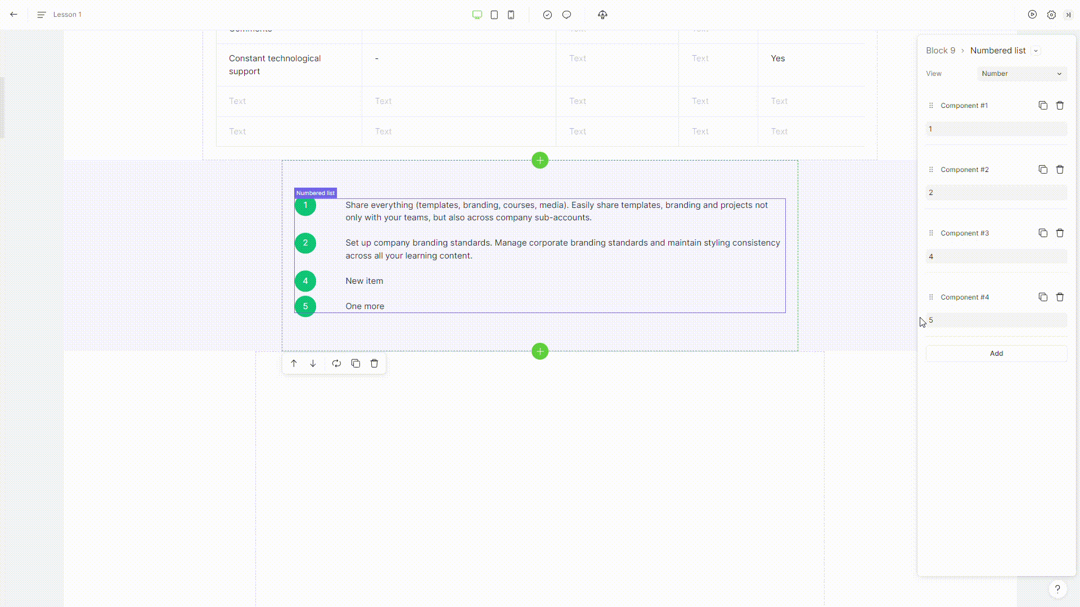Duplicate Component #2
This screenshot has width=1080, height=607.
[x=1043, y=169]
